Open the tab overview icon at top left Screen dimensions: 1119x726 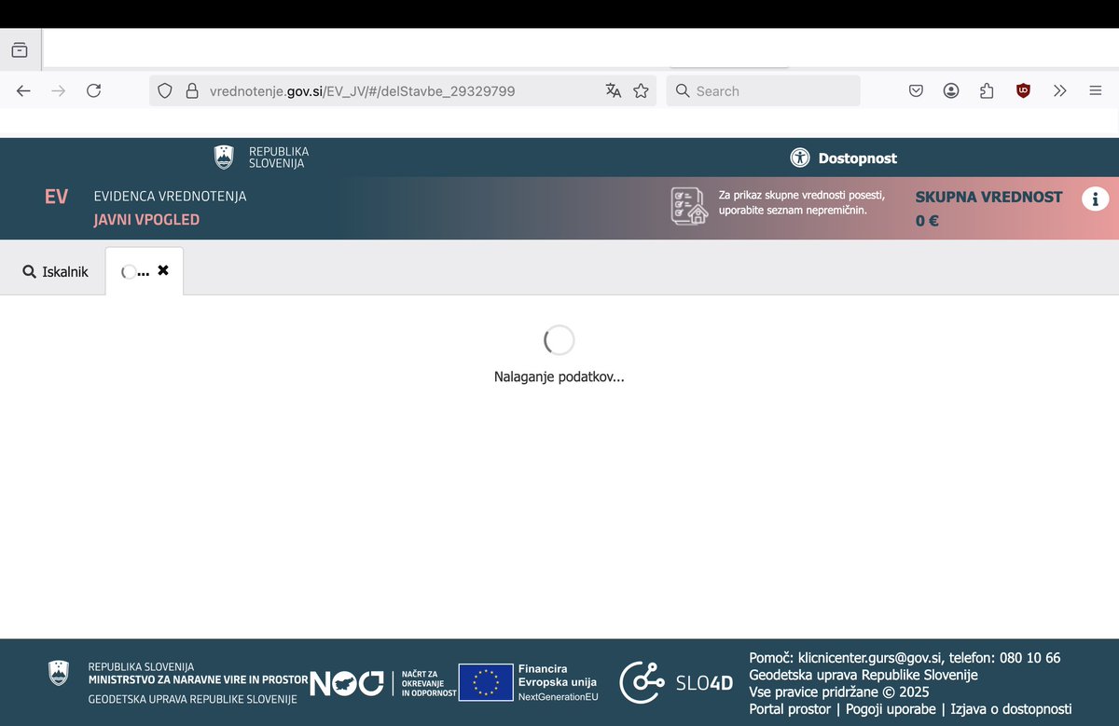(x=20, y=50)
